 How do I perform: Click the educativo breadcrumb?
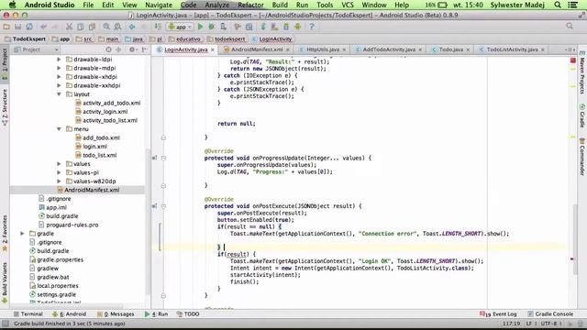click(185, 38)
